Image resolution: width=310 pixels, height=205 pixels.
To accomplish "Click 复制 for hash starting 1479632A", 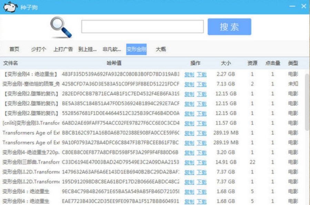I will coord(189,172).
